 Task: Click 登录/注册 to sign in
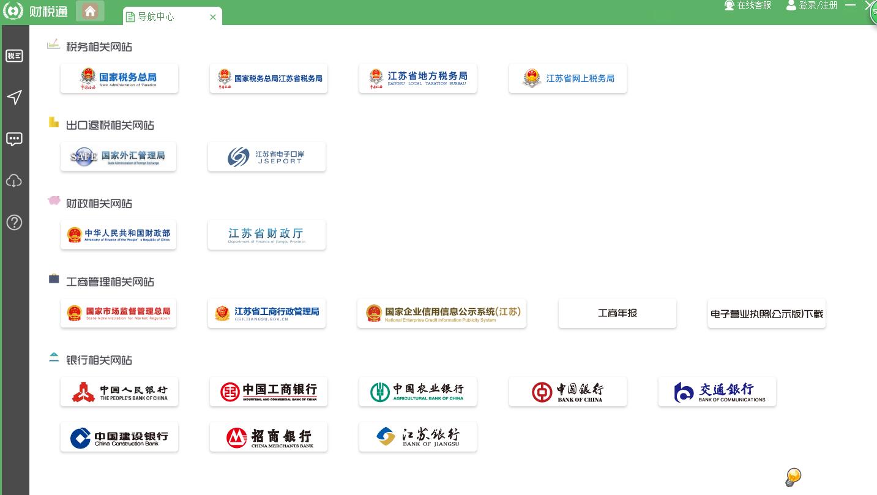pyautogui.click(x=812, y=6)
